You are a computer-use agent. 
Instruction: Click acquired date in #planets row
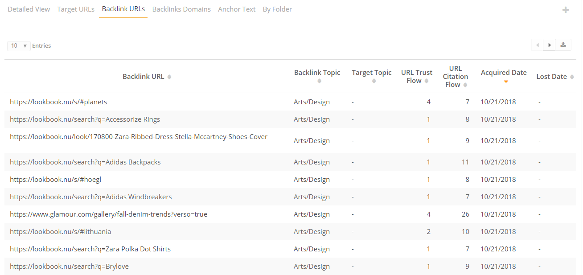point(498,102)
